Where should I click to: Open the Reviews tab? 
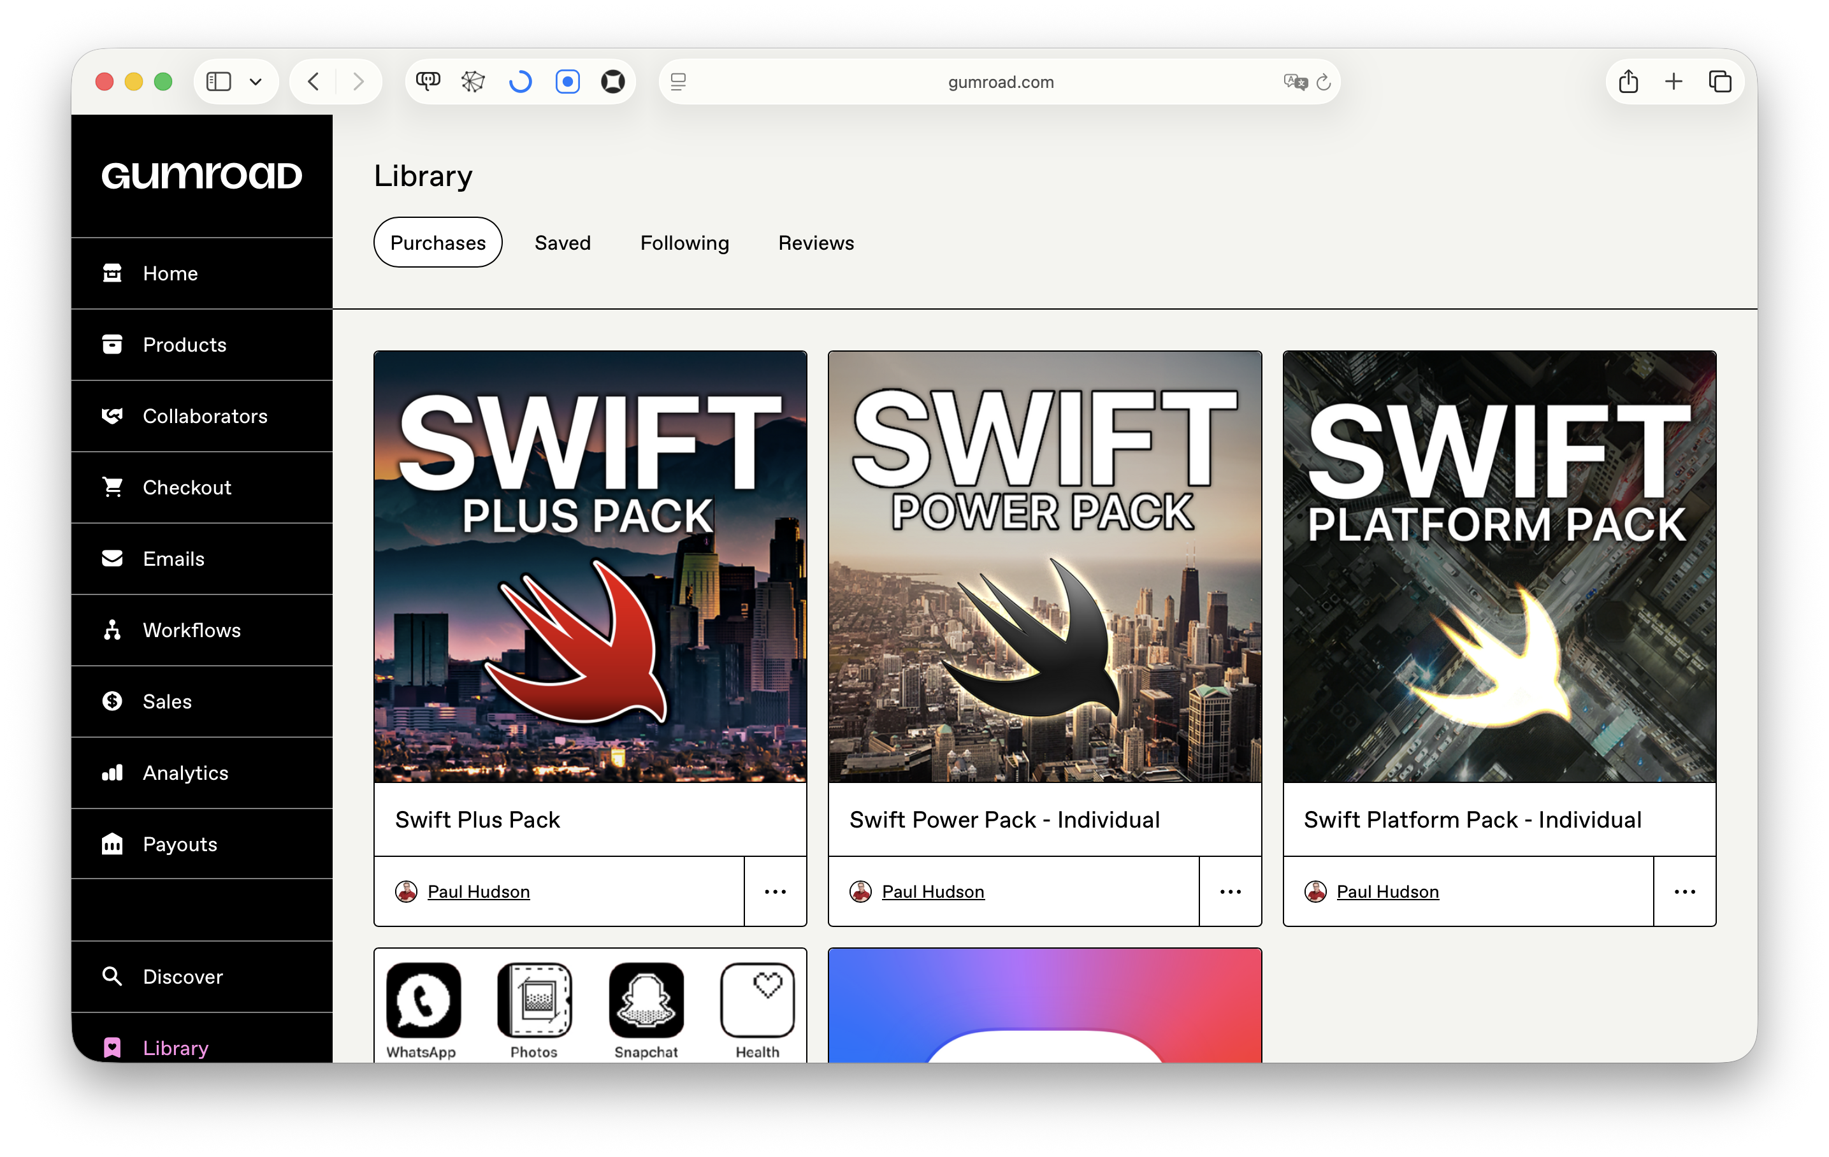pos(816,243)
